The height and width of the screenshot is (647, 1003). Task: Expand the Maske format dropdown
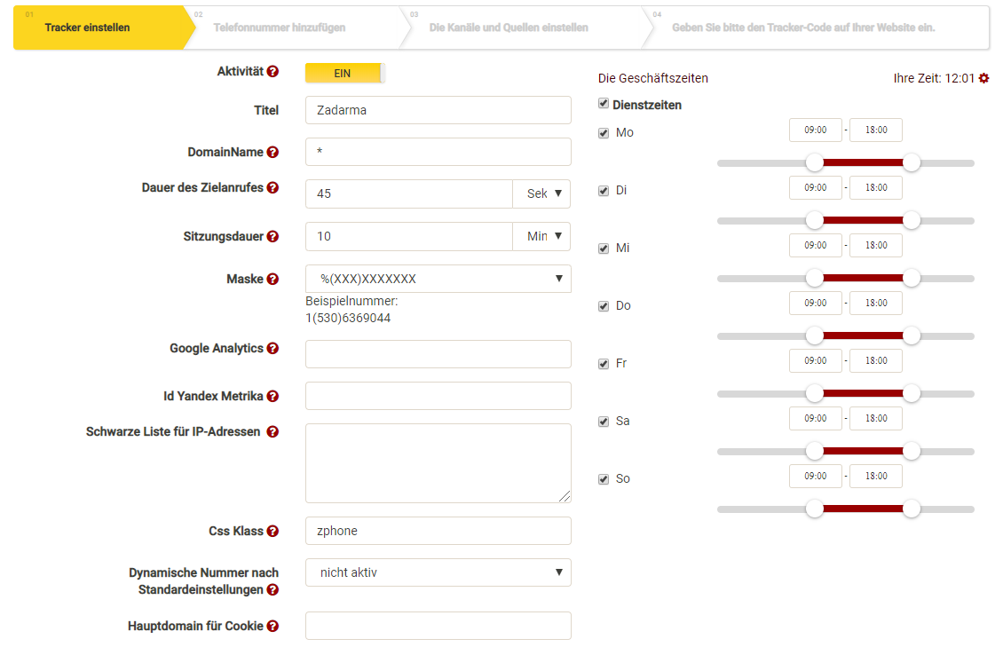click(x=438, y=279)
